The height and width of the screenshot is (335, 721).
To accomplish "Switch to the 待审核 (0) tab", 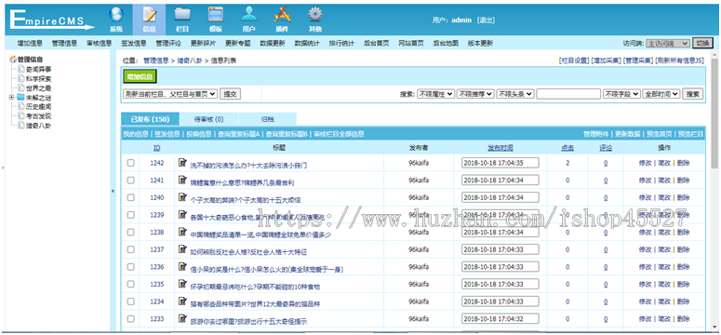I will point(208,119).
